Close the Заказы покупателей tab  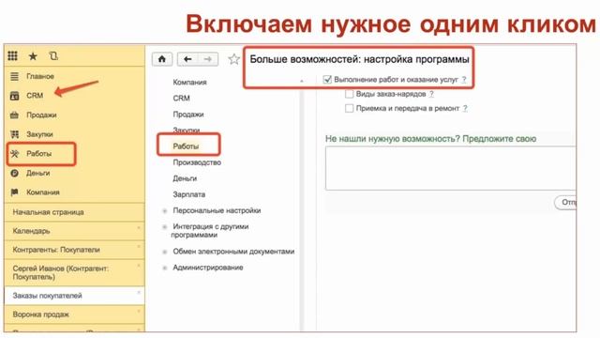tap(139, 292)
